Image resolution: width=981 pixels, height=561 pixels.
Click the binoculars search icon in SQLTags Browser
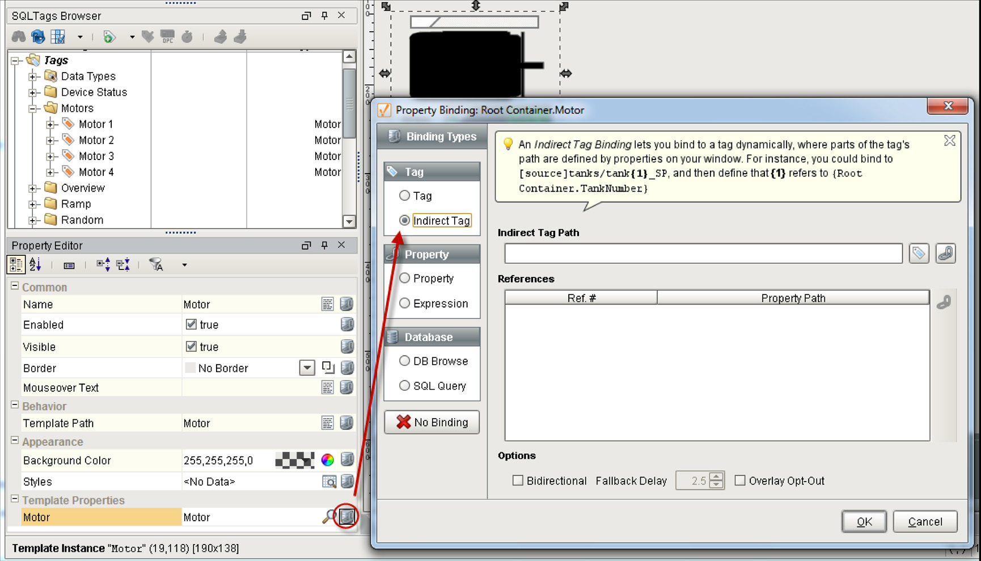[x=19, y=37]
